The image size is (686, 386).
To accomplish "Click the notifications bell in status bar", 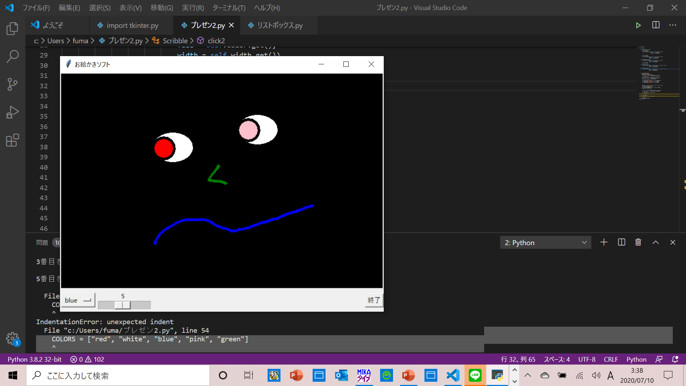I will click(675, 359).
